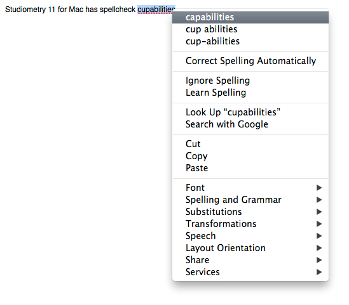Click Cut in context menu
349x305 pixels.
coord(250,144)
